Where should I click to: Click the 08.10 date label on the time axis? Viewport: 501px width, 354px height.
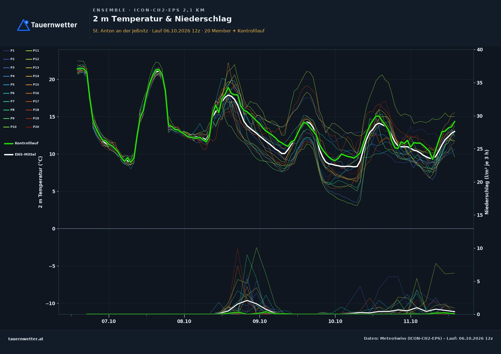pyautogui.click(x=184, y=321)
